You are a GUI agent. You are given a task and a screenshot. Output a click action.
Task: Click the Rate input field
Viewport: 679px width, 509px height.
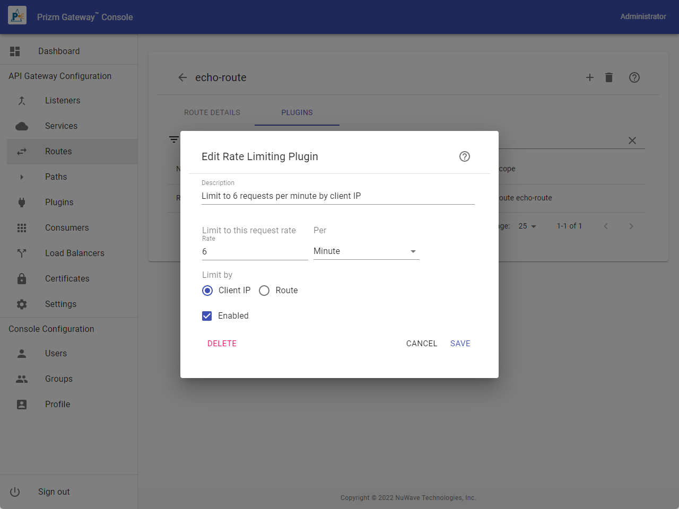point(255,252)
